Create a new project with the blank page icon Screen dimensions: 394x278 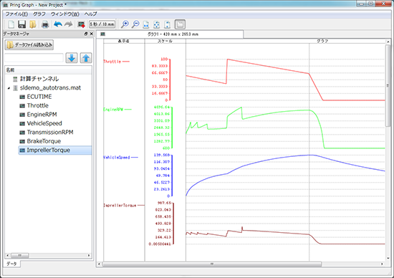point(11,24)
